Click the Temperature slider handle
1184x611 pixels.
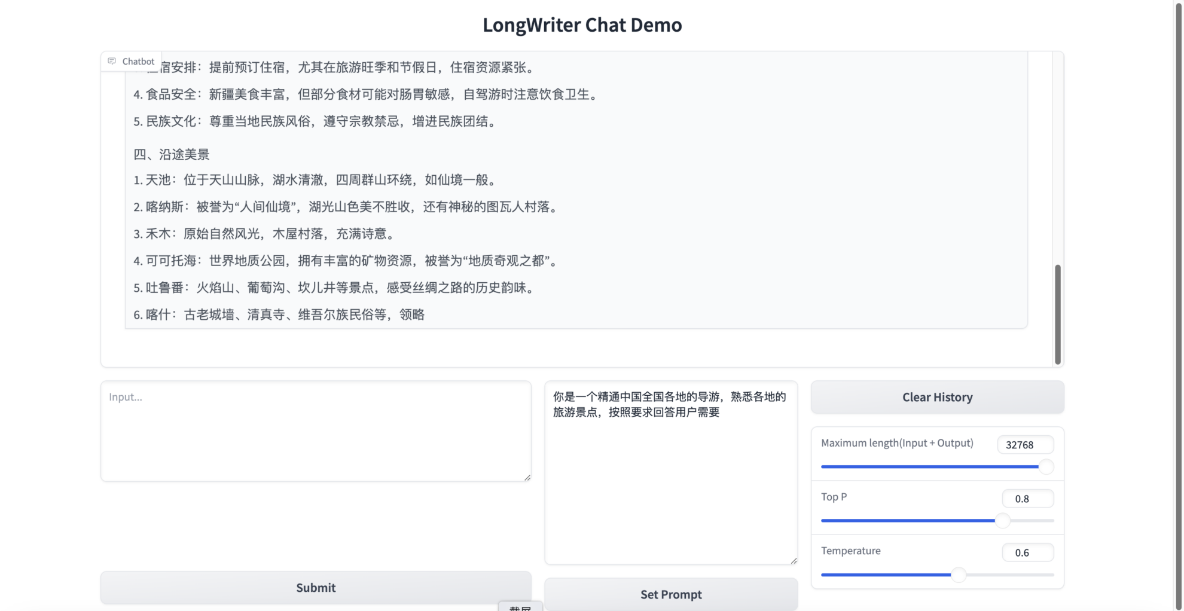959,575
